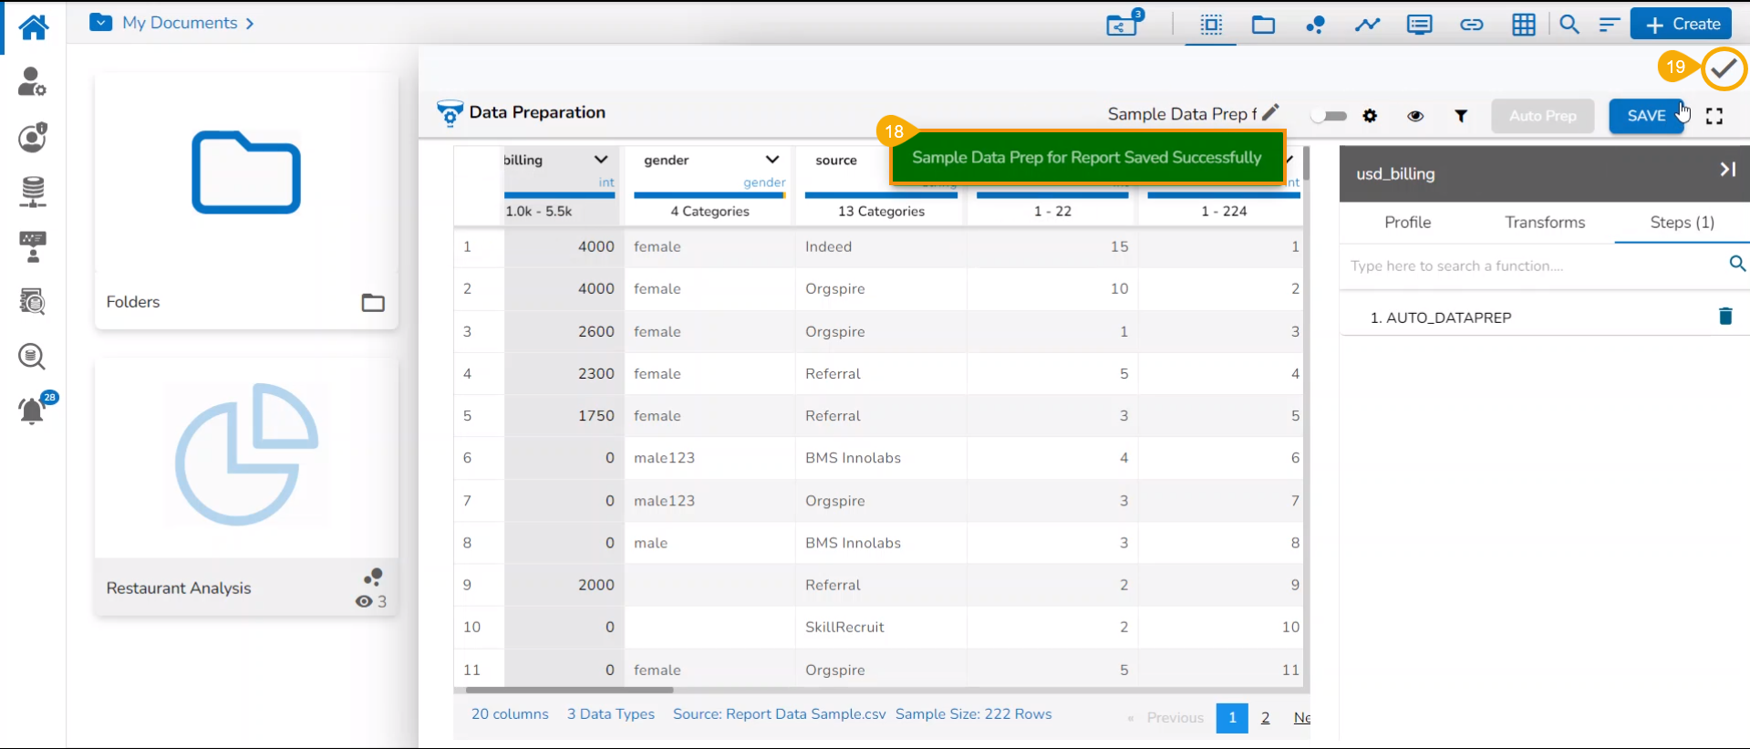Viewport: 1750px width, 749px height.
Task: Click the Create button
Action: pos(1681,25)
